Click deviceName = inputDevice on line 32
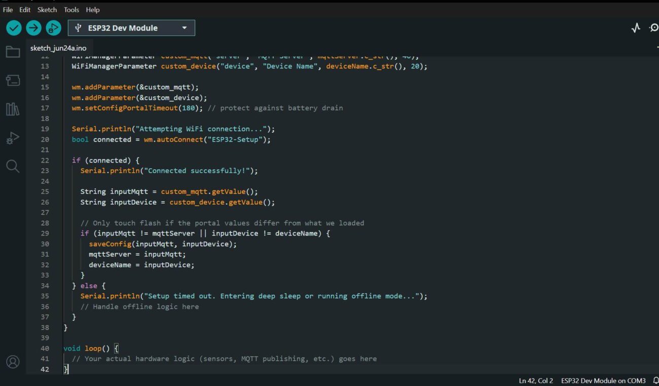Viewport: 659px width, 386px height. click(x=141, y=264)
